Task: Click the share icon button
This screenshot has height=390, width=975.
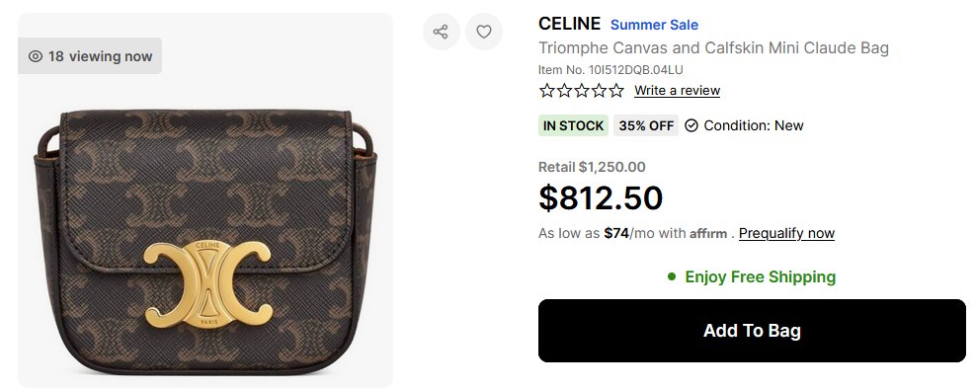Action: pyautogui.click(x=441, y=32)
